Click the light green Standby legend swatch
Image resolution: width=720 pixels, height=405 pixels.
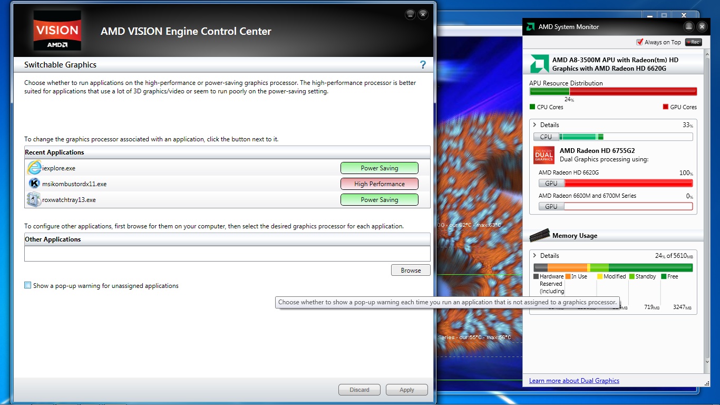click(631, 276)
